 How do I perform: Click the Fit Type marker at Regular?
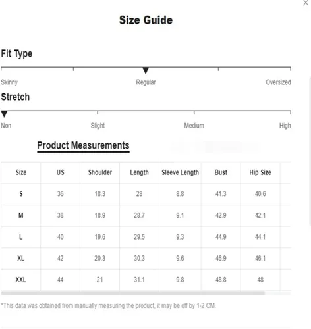pos(146,70)
